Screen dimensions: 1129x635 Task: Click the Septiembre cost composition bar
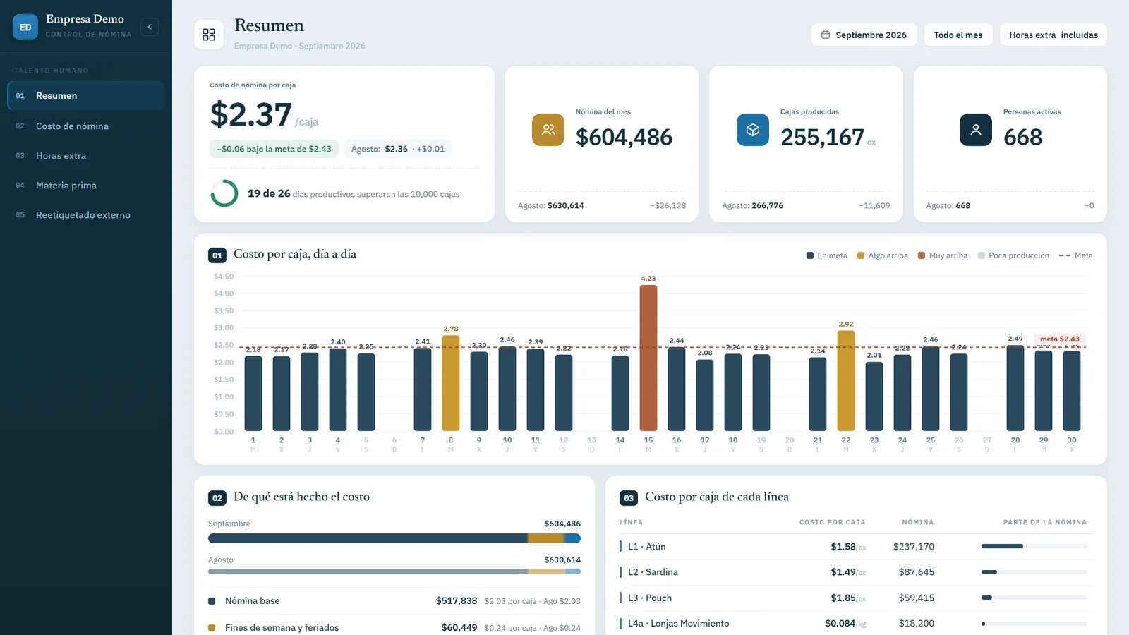coord(394,538)
